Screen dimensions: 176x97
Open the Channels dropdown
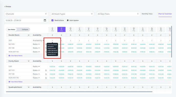pyautogui.click(x=26, y=14)
